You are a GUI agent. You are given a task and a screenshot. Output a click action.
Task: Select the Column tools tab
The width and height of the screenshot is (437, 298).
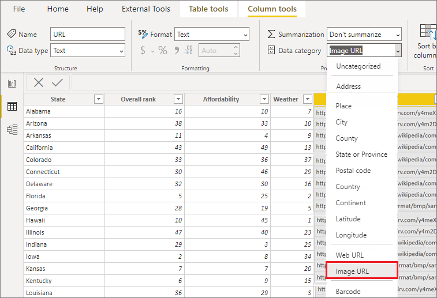tap(272, 9)
